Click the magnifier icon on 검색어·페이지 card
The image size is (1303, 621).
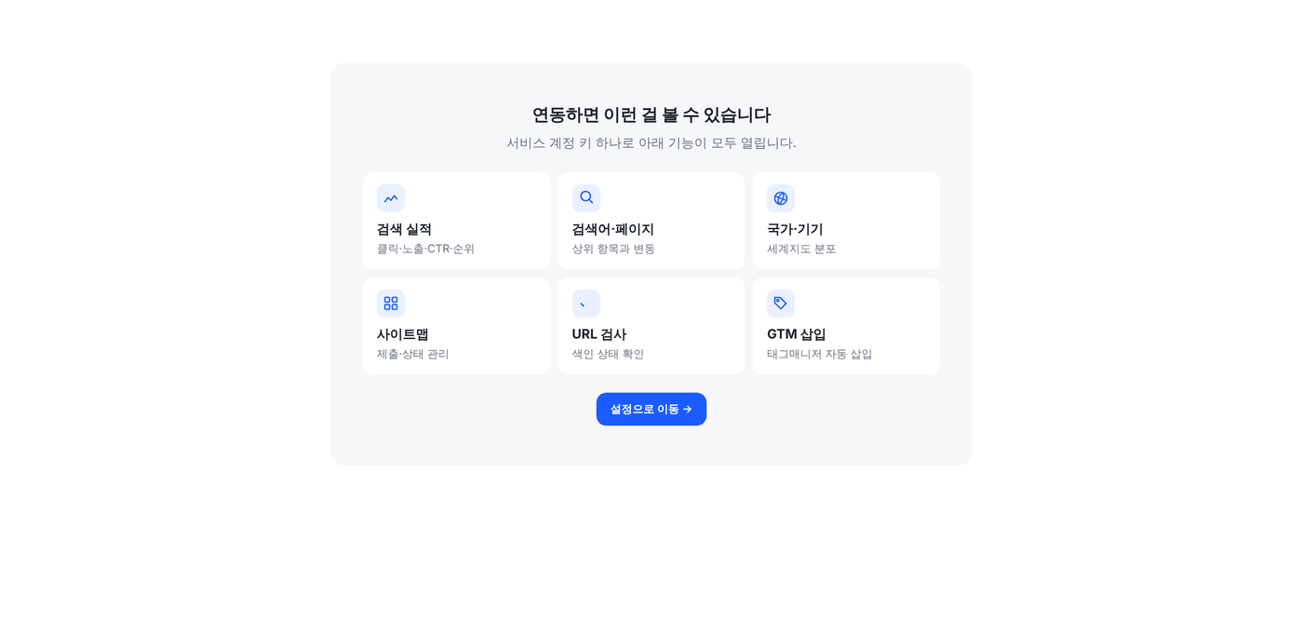tap(586, 198)
